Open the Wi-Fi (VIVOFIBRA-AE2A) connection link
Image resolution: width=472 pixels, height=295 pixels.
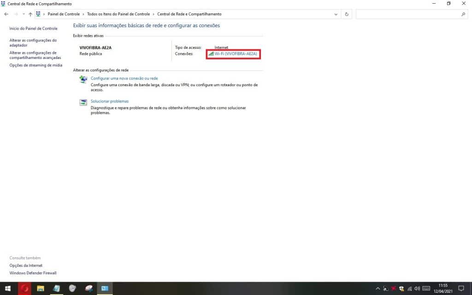[x=236, y=54]
